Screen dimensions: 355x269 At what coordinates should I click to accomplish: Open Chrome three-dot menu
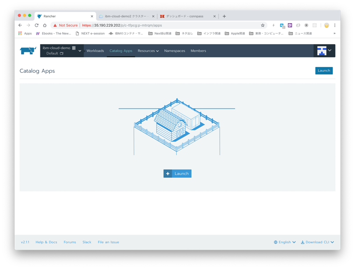coord(335,25)
